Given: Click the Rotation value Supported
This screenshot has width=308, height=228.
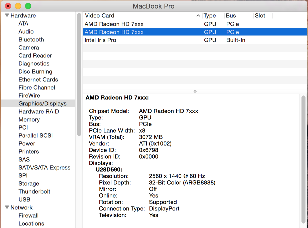Looking at the screenshot, I should click(163, 202).
